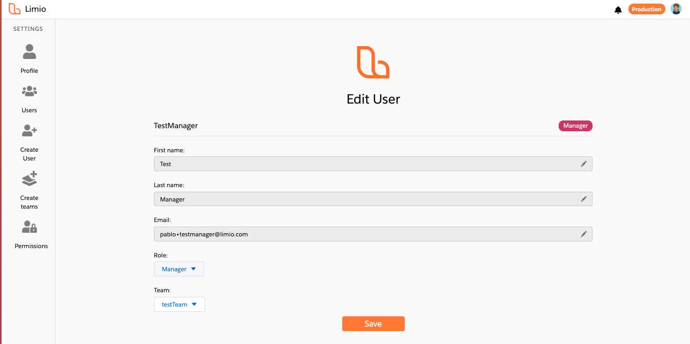Click the Email field with pablo+testmanager@limio.com
690x344 pixels.
click(373, 234)
